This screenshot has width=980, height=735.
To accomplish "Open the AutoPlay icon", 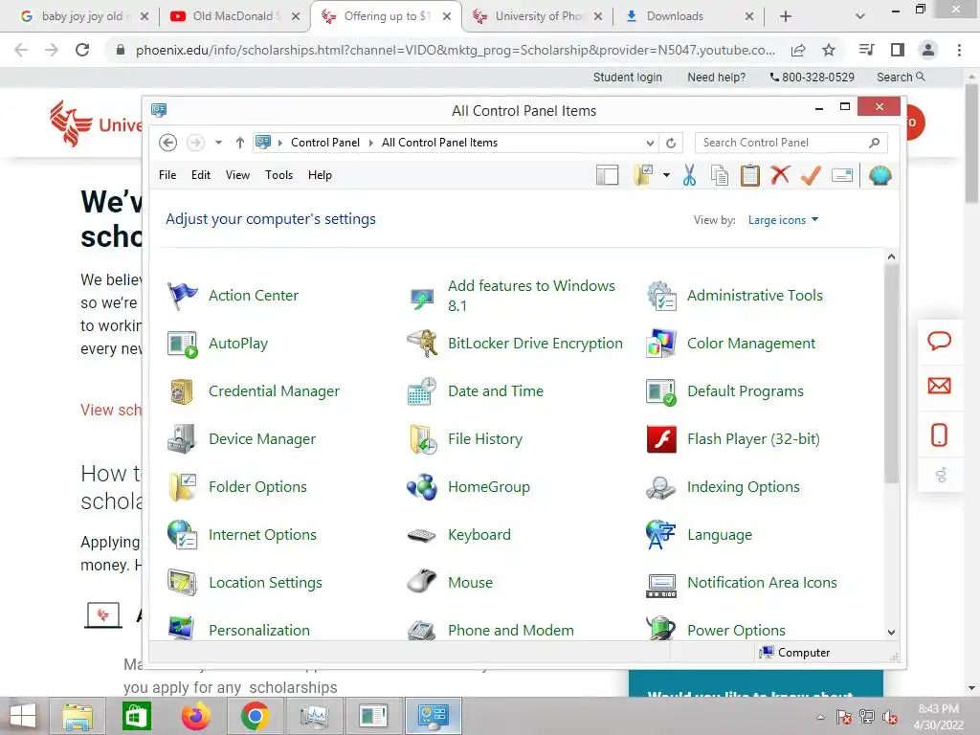I will [183, 344].
